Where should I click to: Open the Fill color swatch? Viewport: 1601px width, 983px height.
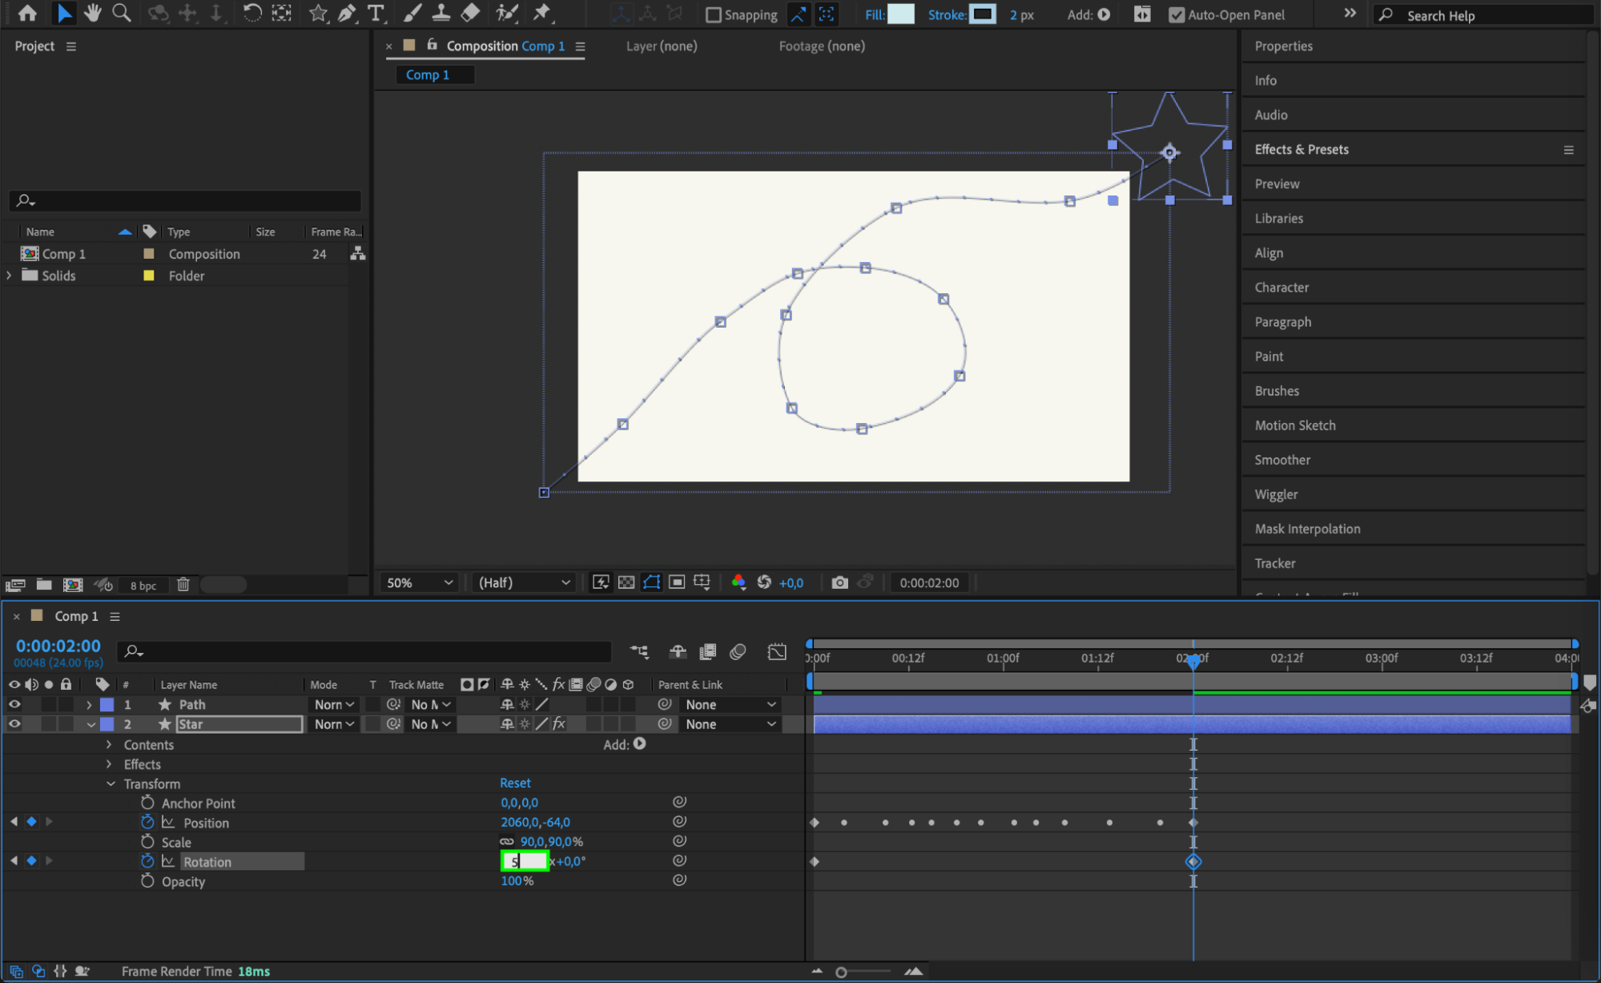tap(902, 14)
